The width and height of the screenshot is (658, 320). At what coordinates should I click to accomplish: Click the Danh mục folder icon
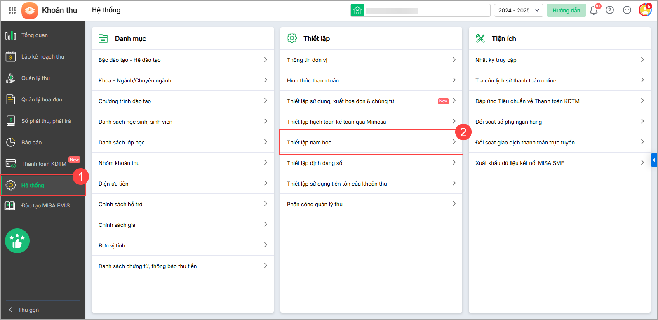[103, 38]
